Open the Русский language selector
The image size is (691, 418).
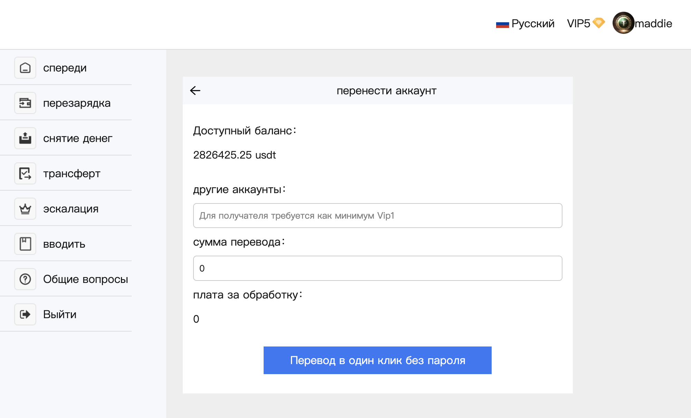[525, 23]
